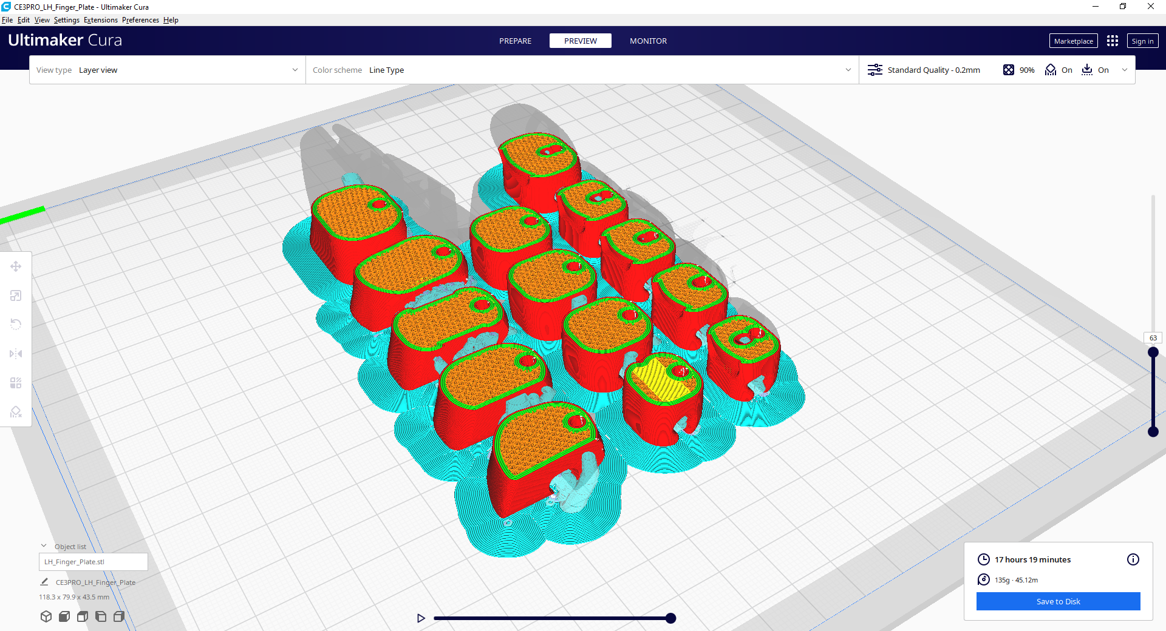Open the Settings menu
1166x631 pixels.
click(x=67, y=20)
